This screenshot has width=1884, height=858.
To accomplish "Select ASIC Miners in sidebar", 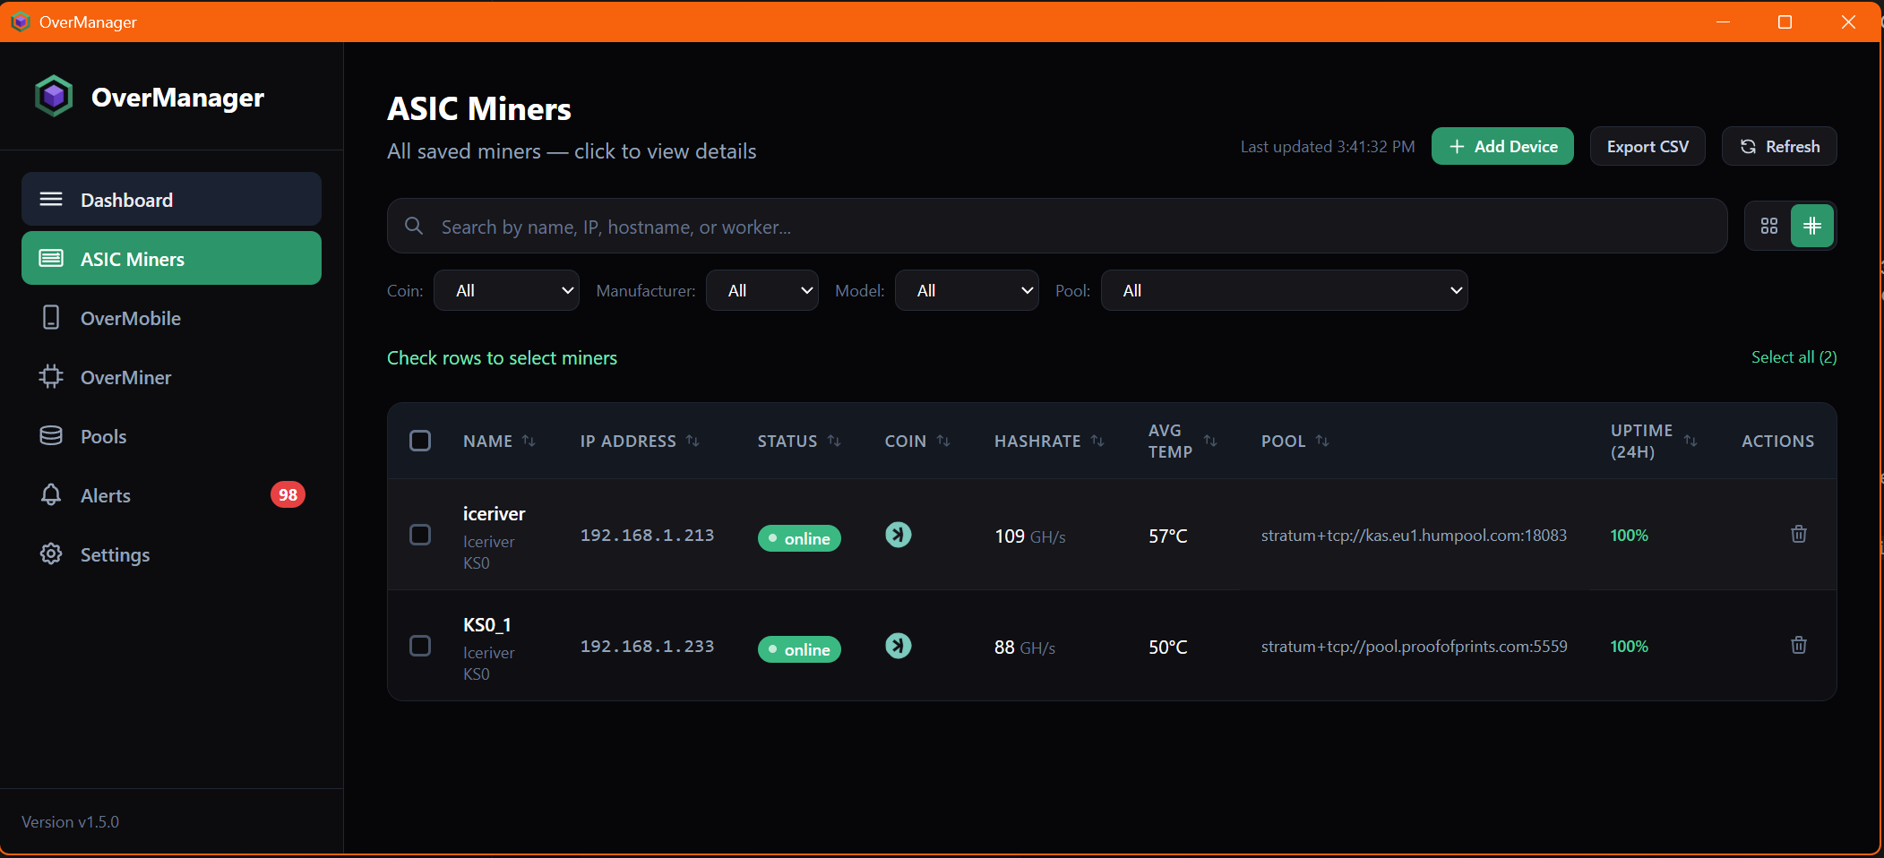I will 171,258.
